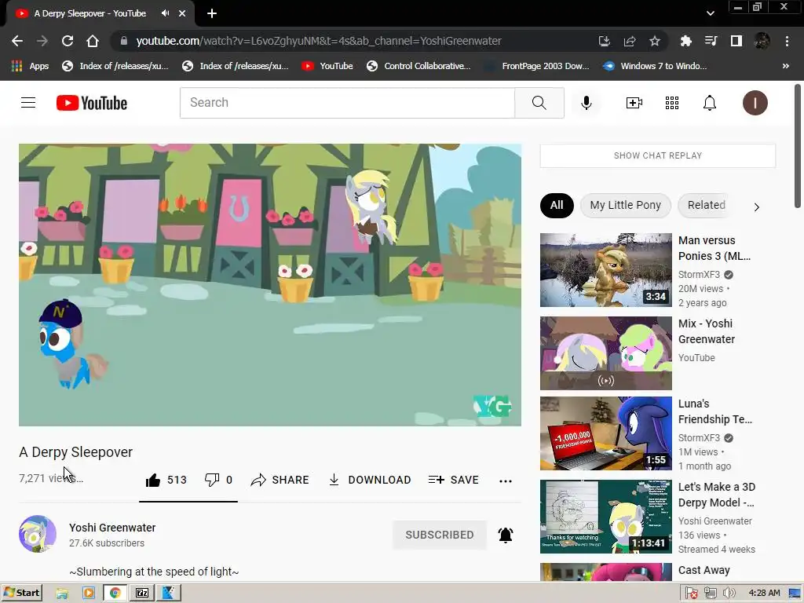Open the YouTube hamburger guide menu
This screenshot has height=603, width=804.
[28, 103]
